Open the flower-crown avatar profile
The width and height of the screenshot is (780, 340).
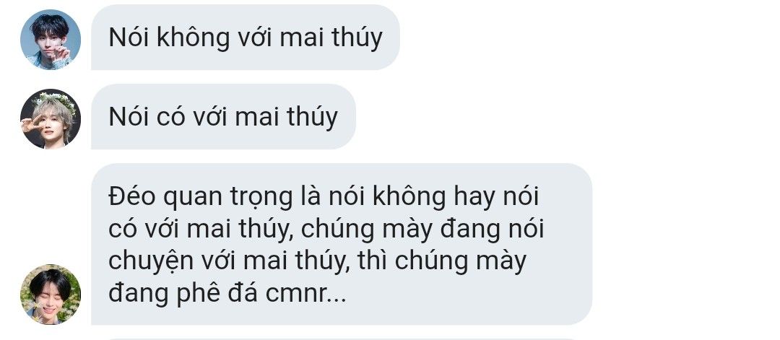(51, 119)
